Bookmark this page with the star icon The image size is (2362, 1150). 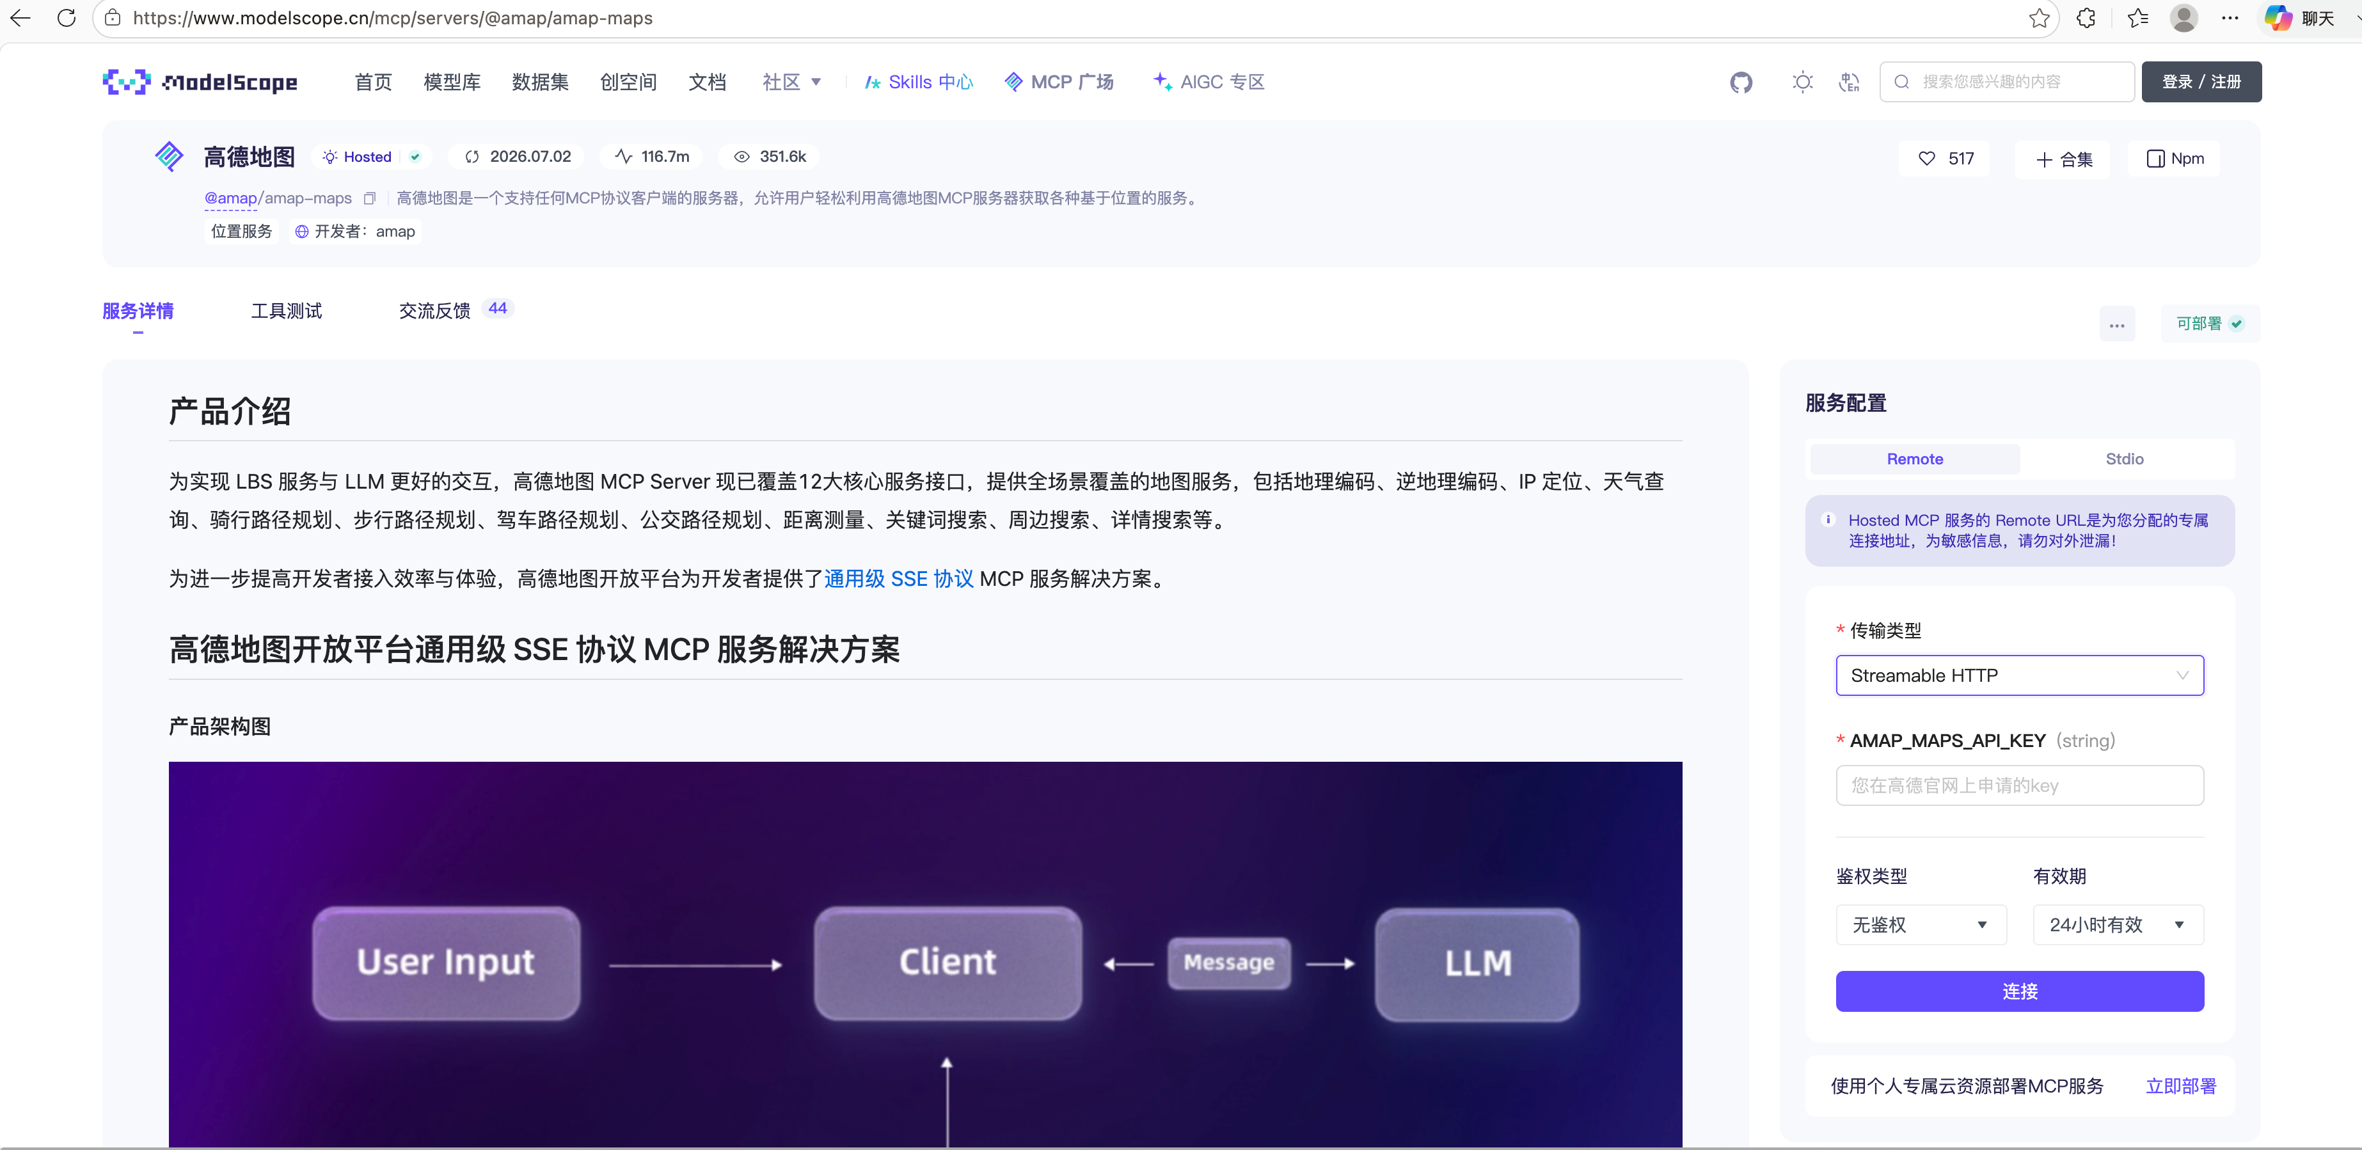click(2038, 19)
